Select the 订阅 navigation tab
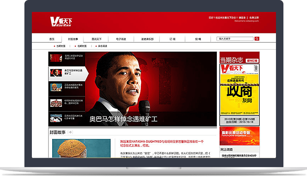The height and width of the screenshot is (177, 307). coord(173,39)
